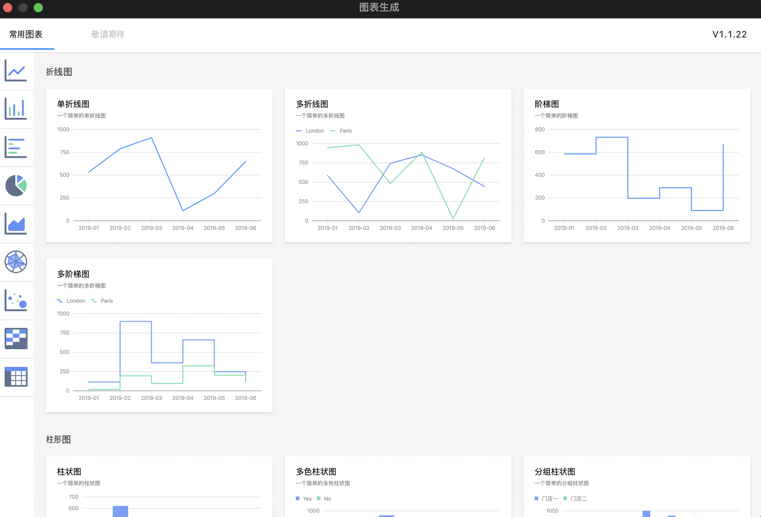Open the pie chart category icon
Image resolution: width=761 pixels, height=517 pixels.
click(16, 186)
